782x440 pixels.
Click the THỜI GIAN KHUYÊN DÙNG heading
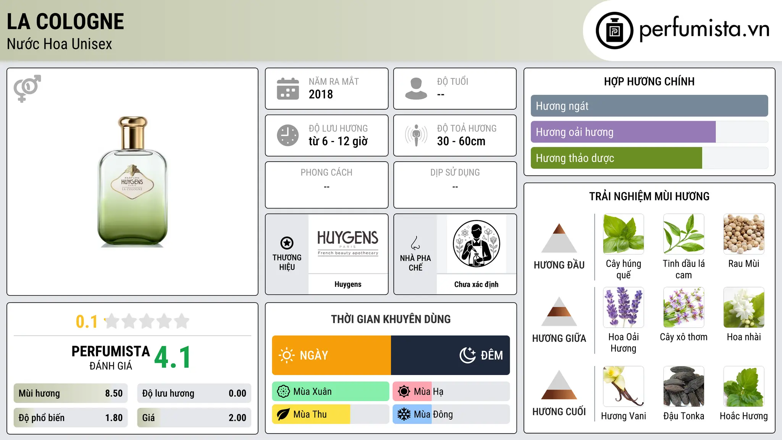(x=391, y=319)
